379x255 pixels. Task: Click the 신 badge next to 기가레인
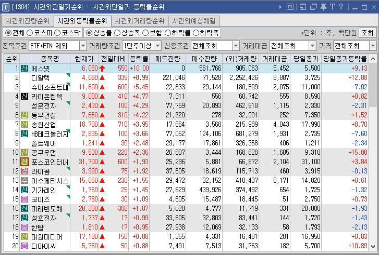click(x=24, y=190)
